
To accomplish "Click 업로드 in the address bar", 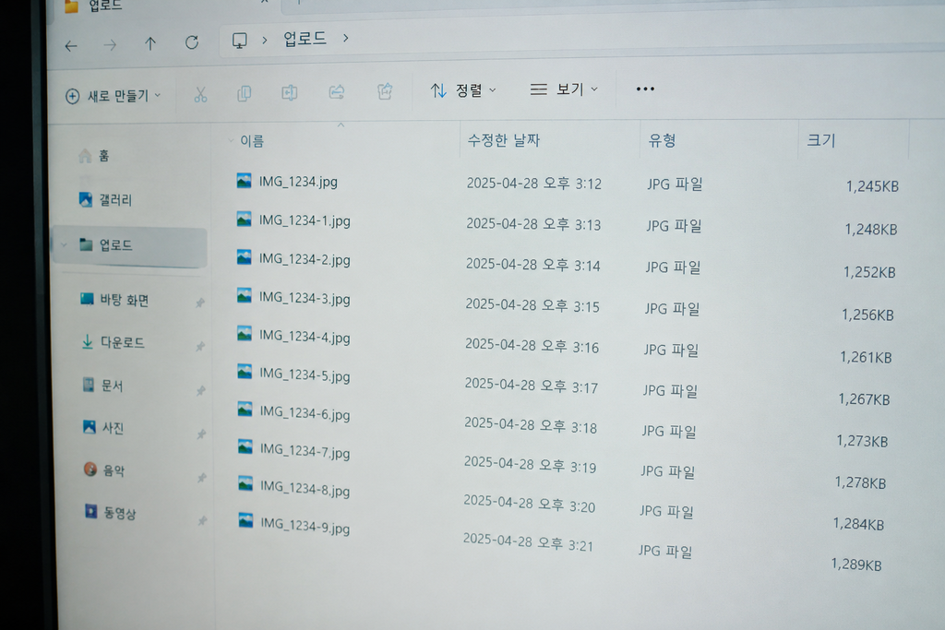I will point(305,39).
